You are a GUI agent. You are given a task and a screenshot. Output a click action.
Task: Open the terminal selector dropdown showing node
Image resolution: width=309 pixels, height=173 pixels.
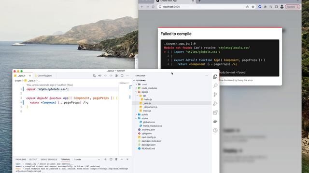(x=87, y=160)
